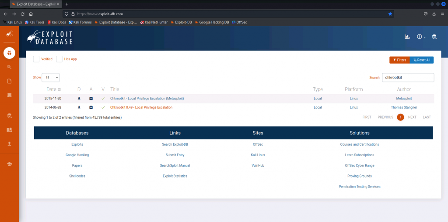The width and height of the screenshot is (448, 222).
Task: Click the spider logo atop the orange sidebar
Action: (x=10, y=34)
